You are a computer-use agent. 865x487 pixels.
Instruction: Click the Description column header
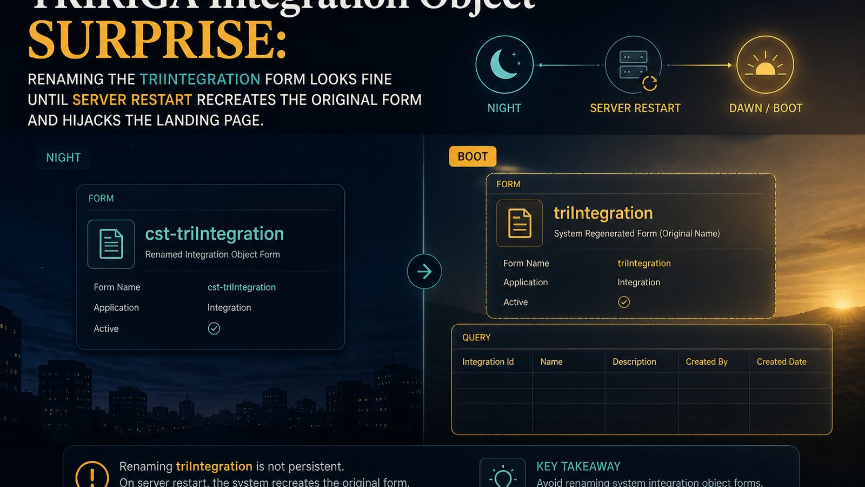tap(634, 361)
